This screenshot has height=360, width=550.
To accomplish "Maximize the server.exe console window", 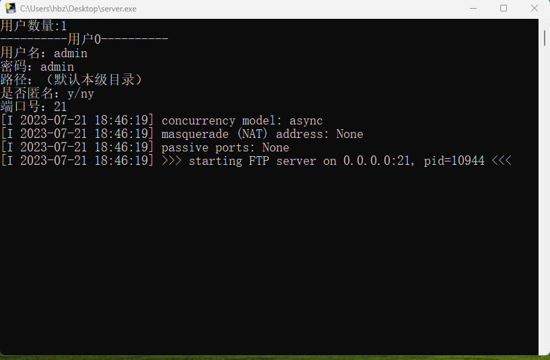I will pyautogui.click(x=504, y=9).
